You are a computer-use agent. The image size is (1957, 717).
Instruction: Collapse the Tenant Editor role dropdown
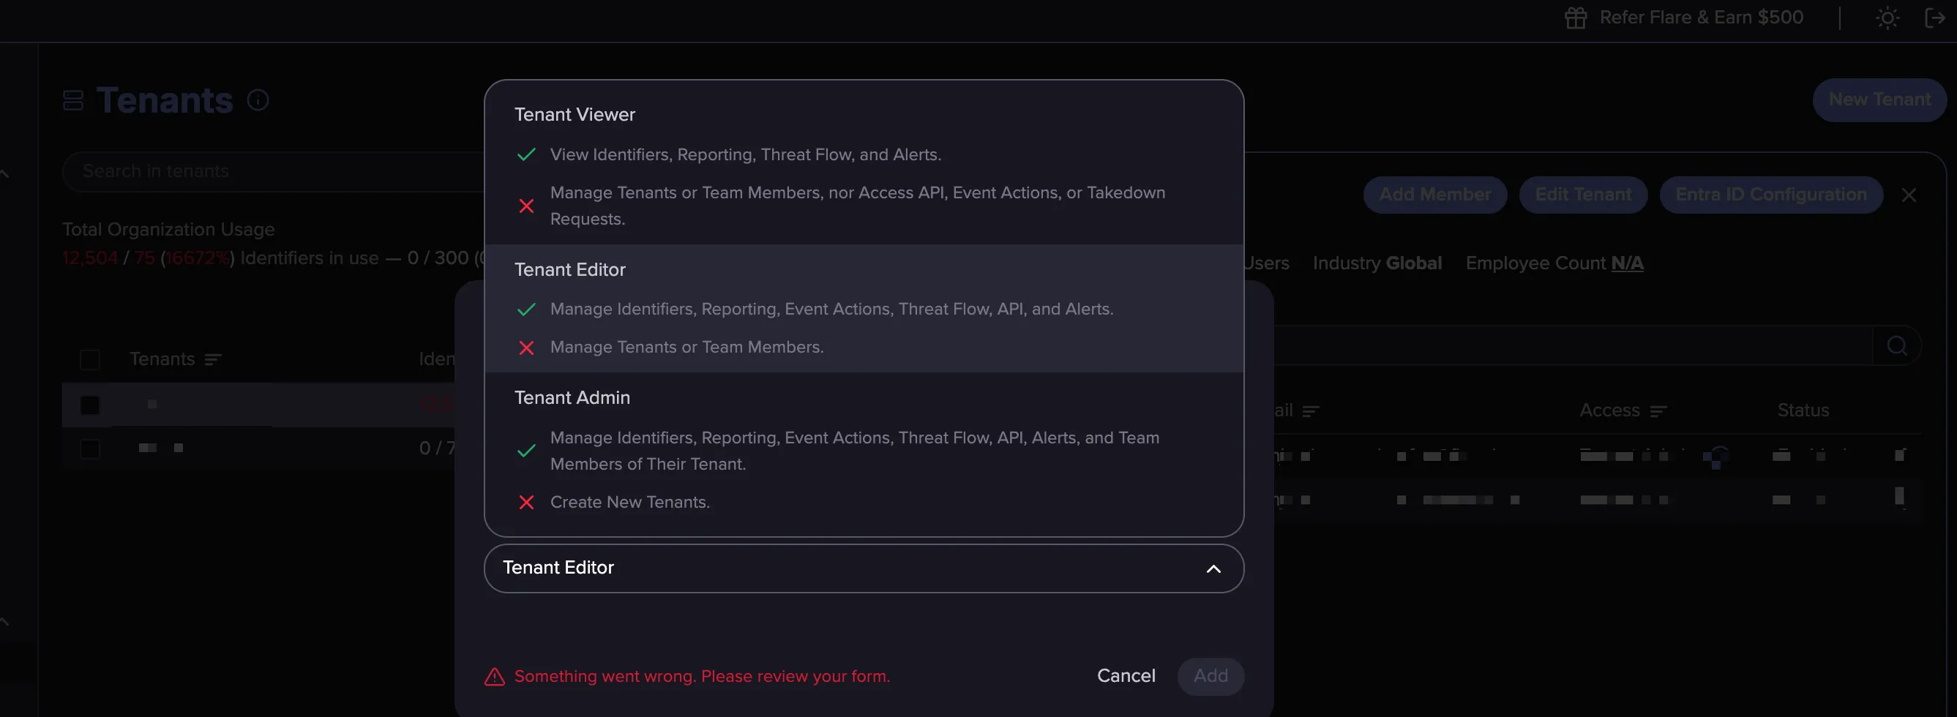point(864,568)
